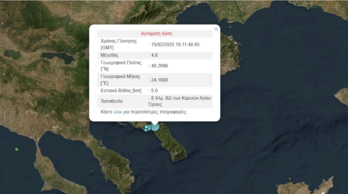Select the longitude value '24.1688'
Viewport: 348px width, 194px height.
159,80
